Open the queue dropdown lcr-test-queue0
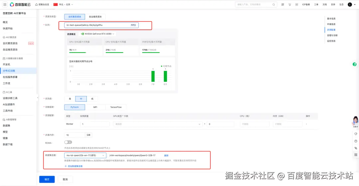This screenshot has width=359, height=186. pos(101,25)
